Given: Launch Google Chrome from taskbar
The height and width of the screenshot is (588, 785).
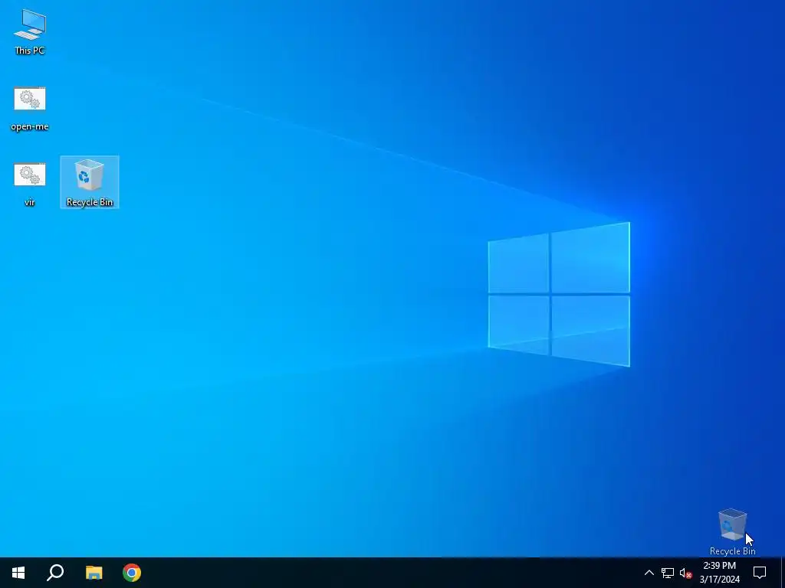Looking at the screenshot, I should tap(132, 573).
